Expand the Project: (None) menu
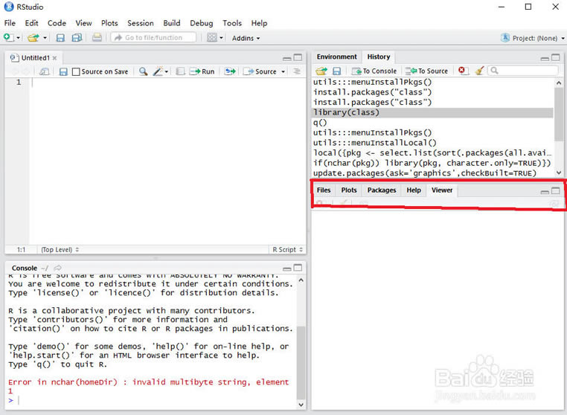Screen dimensions: 567x415 pyautogui.click(x=529, y=38)
